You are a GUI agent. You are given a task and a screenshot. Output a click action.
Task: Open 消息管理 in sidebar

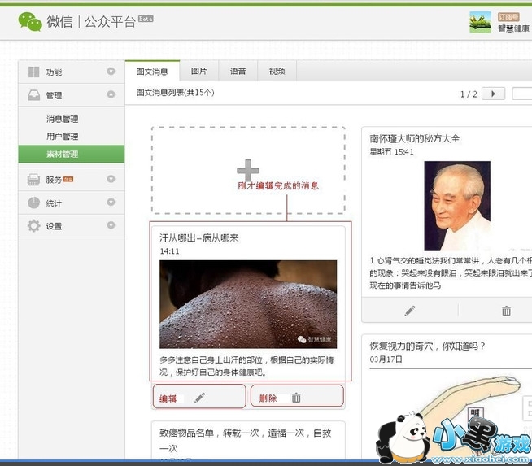point(62,119)
